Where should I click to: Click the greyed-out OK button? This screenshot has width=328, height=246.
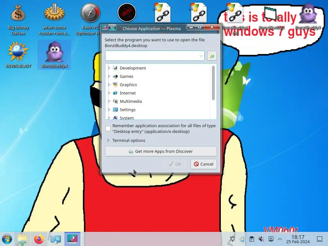click(175, 164)
